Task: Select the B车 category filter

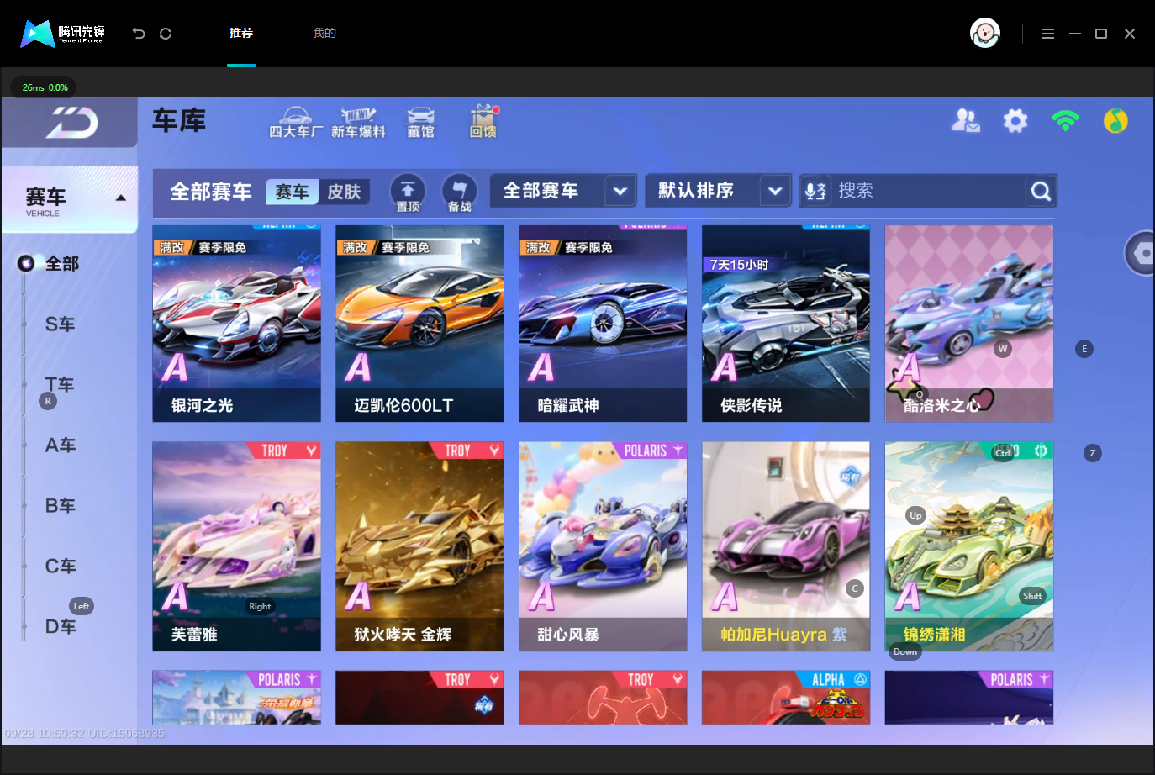Action: point(61,506)
